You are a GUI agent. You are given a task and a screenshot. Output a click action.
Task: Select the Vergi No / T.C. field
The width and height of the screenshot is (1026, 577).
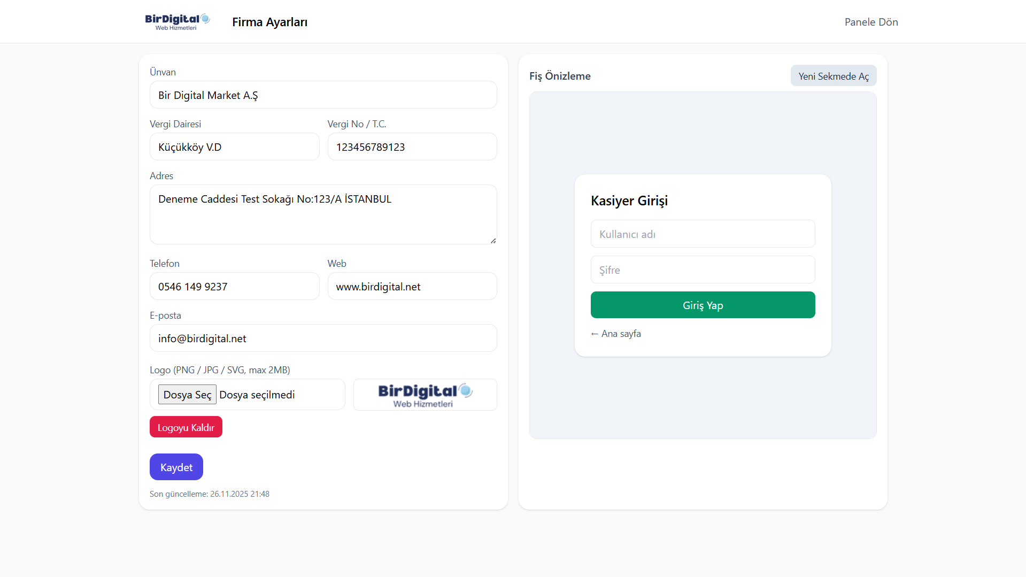(x=412, y=147)
